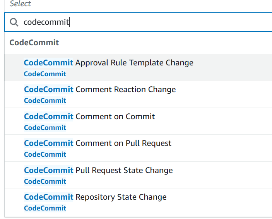This screenshot has height=219, width=272.
Task: Click highlighted CodeCommit prefix of Pull Request State Change
Action: (x=48, y=170)
